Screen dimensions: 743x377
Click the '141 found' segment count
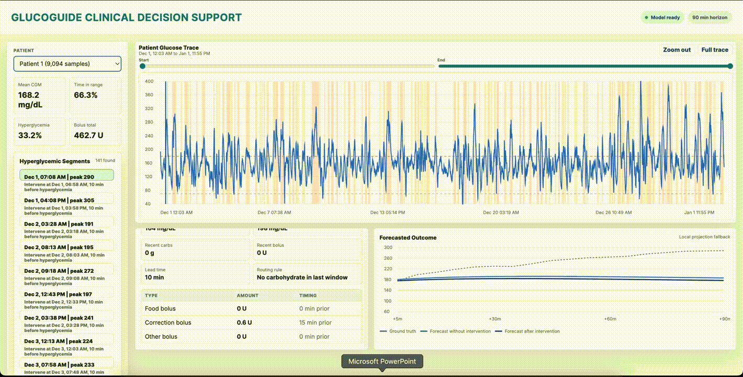coord(105,160)
